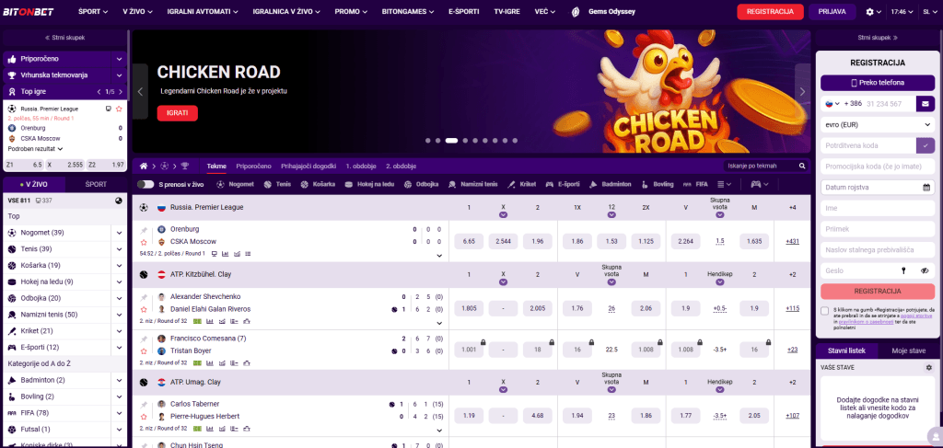Show previous banner with the left arrow

tap(140, 91)
